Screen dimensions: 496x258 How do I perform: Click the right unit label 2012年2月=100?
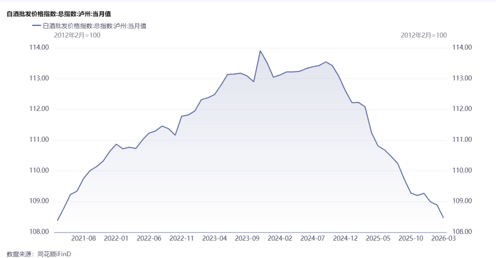coord(424,35)
